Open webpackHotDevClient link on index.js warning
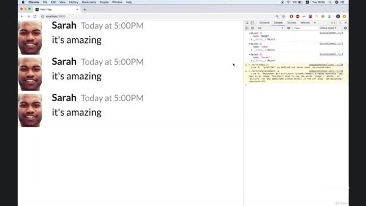The height and width of the screenshot is (206, 366). coord(326,65)
